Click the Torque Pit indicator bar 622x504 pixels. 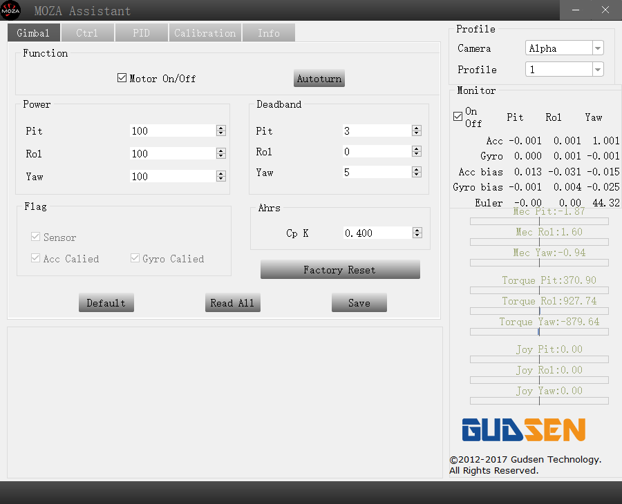coord(539,291)
